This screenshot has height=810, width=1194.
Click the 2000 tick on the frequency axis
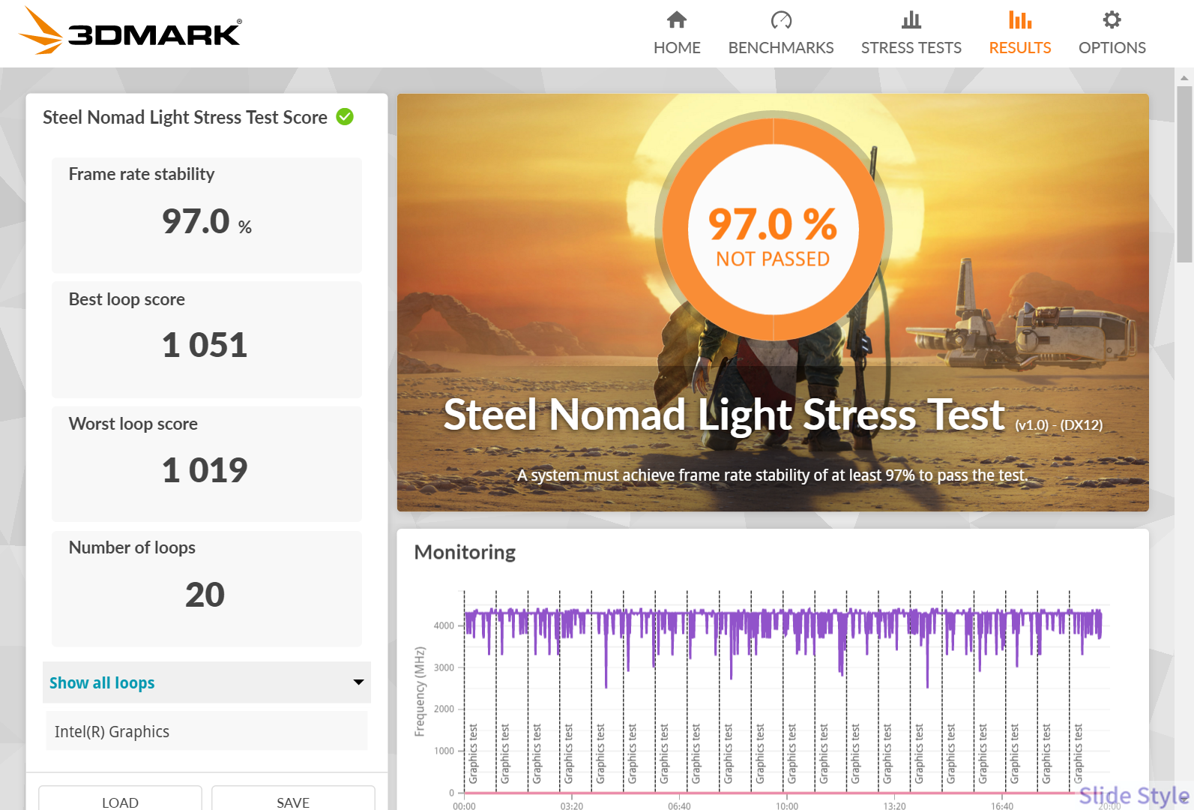click(x=444, y=709)
